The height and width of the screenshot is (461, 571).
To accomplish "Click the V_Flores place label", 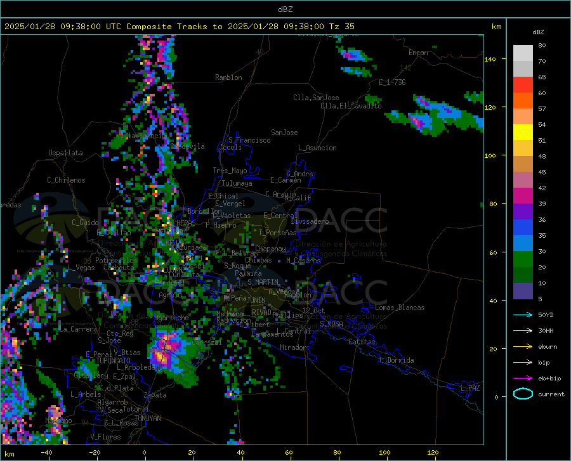I will [105, 437].
